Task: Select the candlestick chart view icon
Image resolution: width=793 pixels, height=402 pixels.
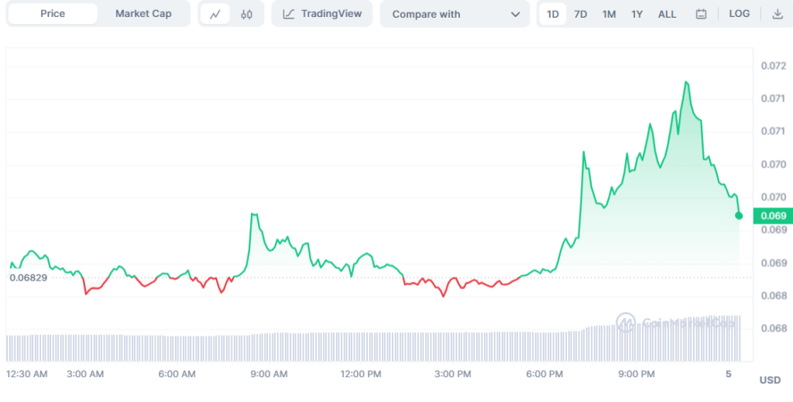Action: click(246, 14)
